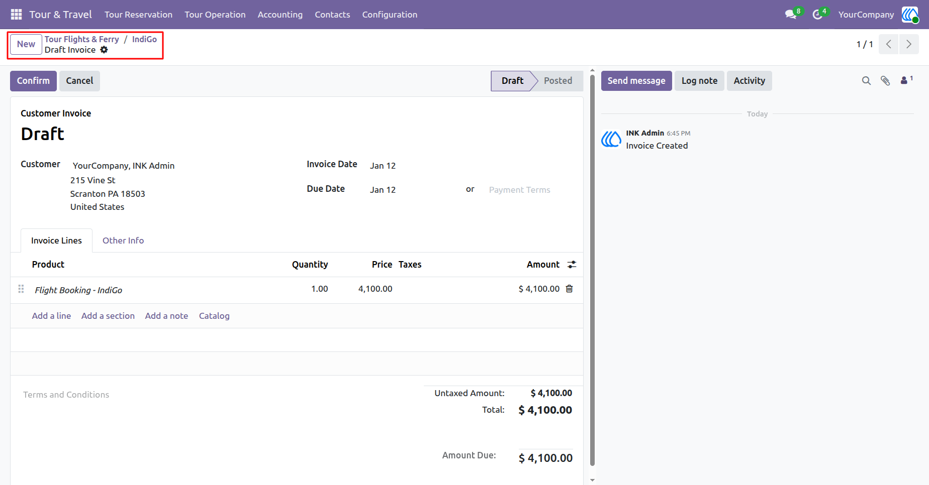Image resolution: width=929 pixels, height=485 pixels.
Task: Select Invoice Lines tab
Action: pos(56,240)
